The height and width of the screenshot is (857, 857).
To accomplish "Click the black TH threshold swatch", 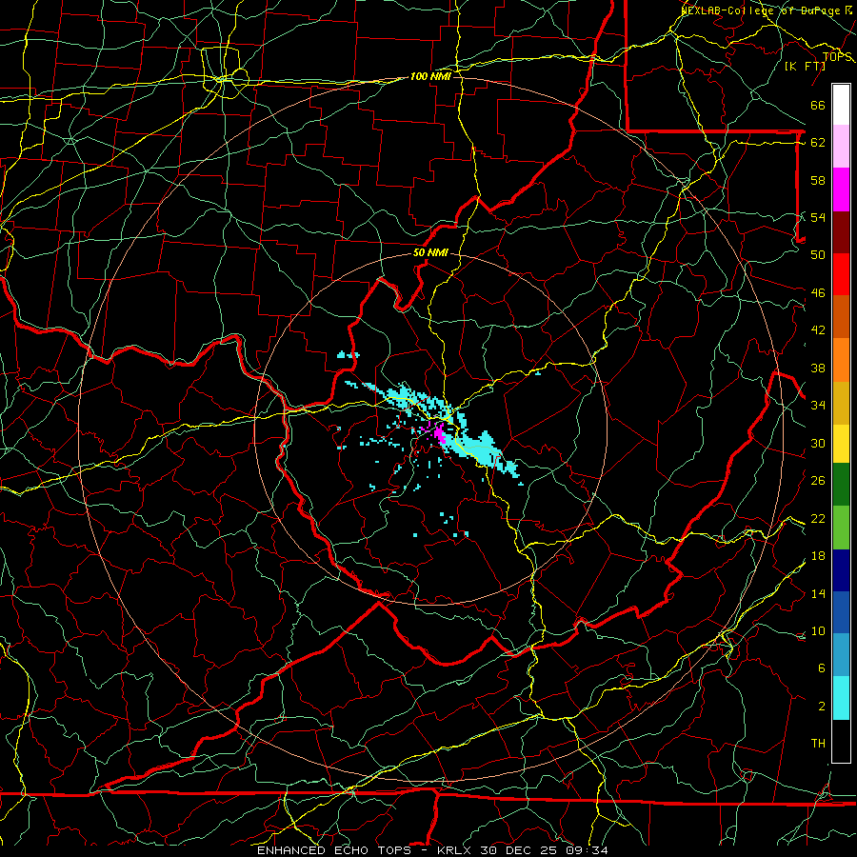I will [x=841, y=741].
